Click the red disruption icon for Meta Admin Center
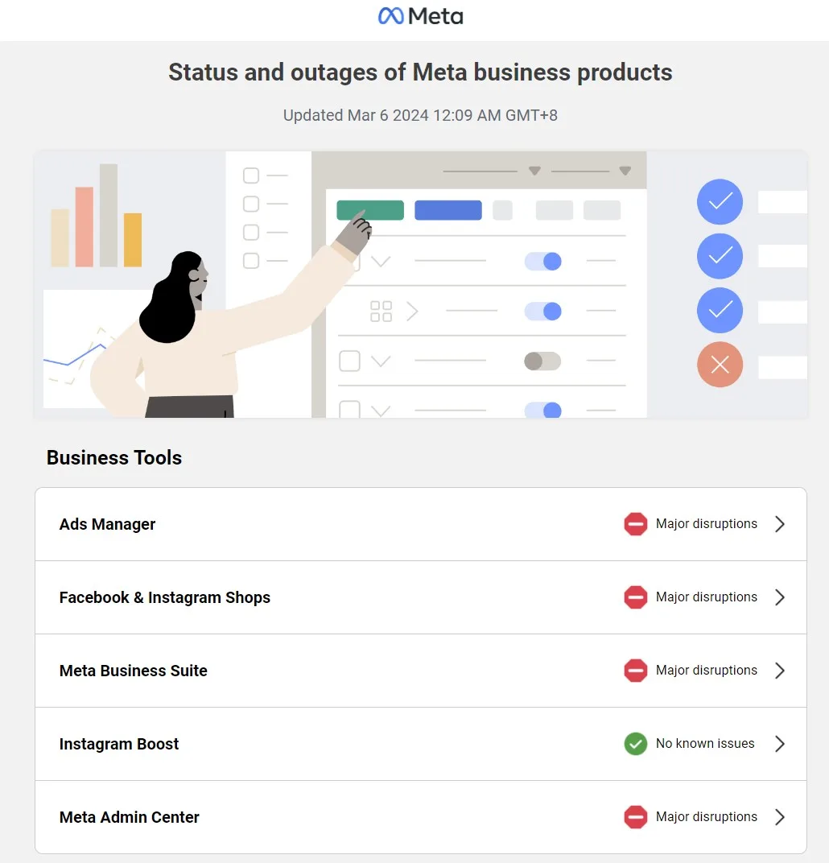The height and width of the screenshot is (863, 829). (x=635, y=817)
